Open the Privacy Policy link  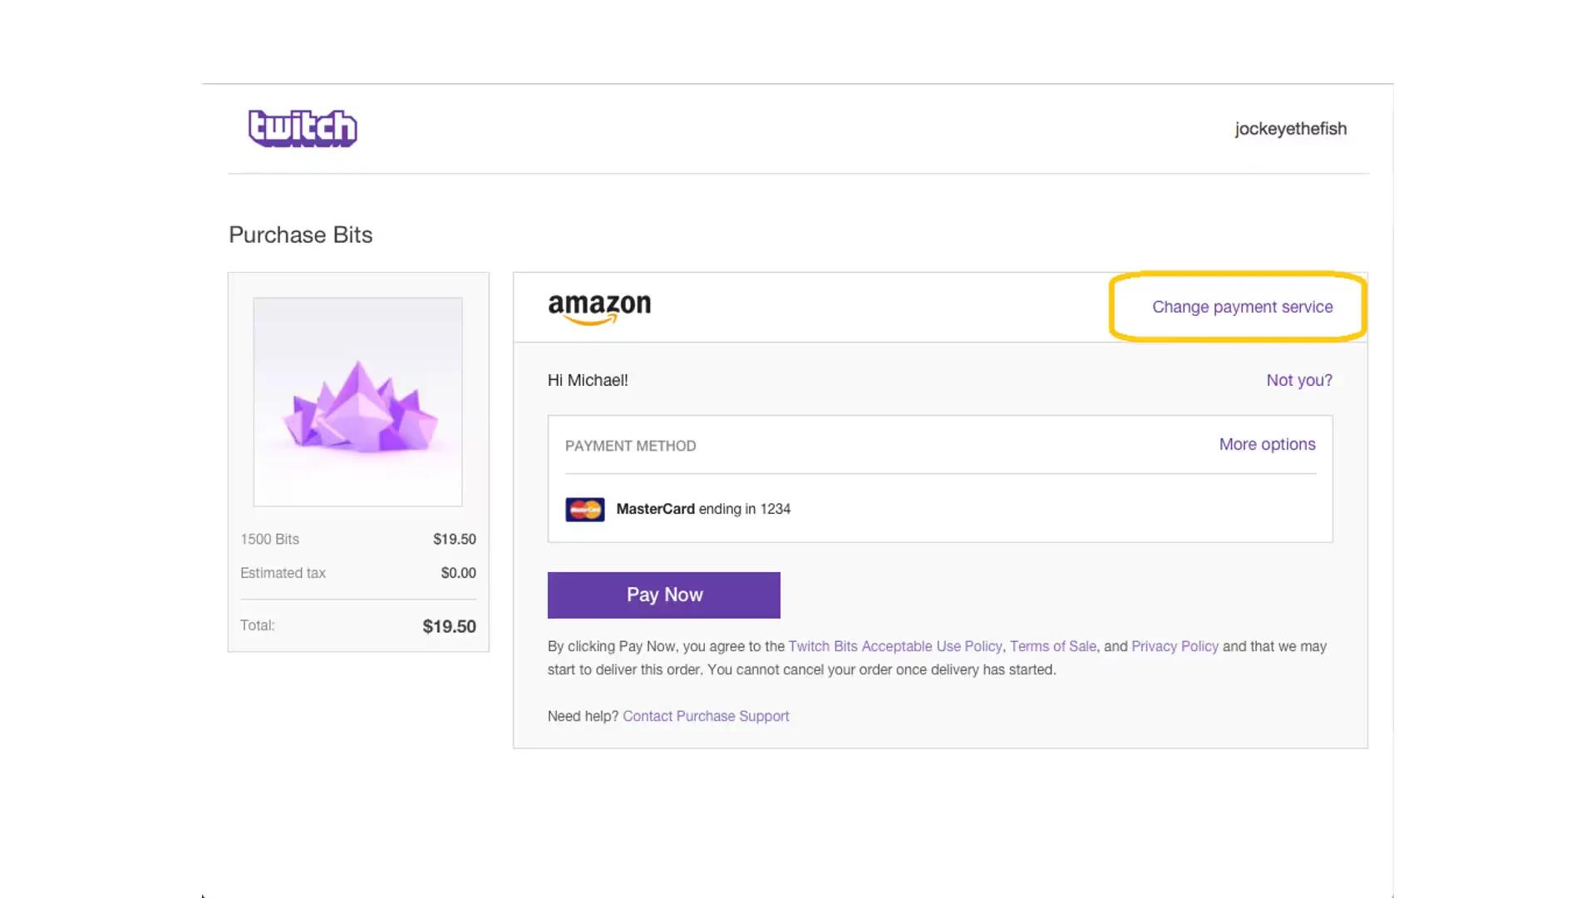(1175, 646)
